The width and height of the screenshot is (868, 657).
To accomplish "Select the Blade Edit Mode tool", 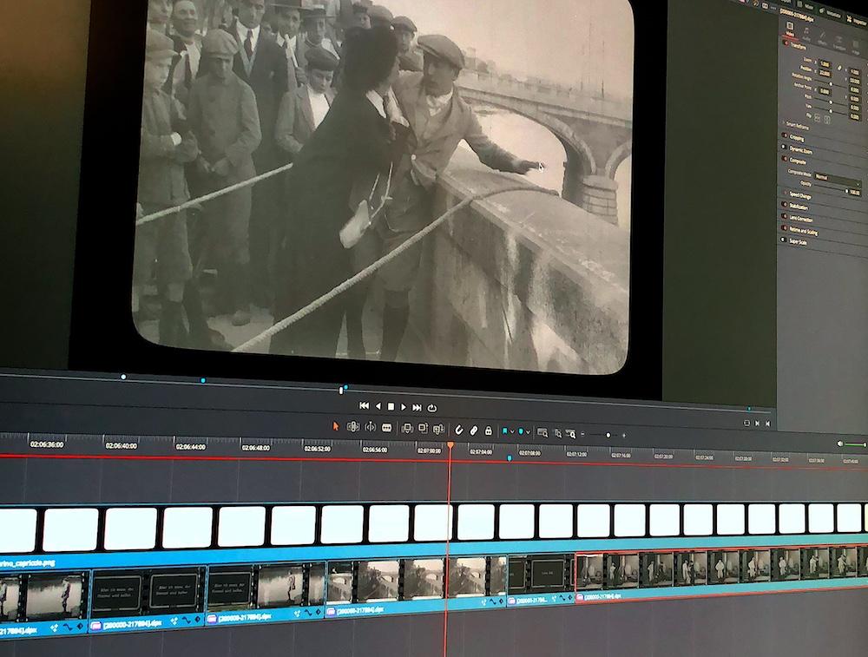I will [387, 428].
